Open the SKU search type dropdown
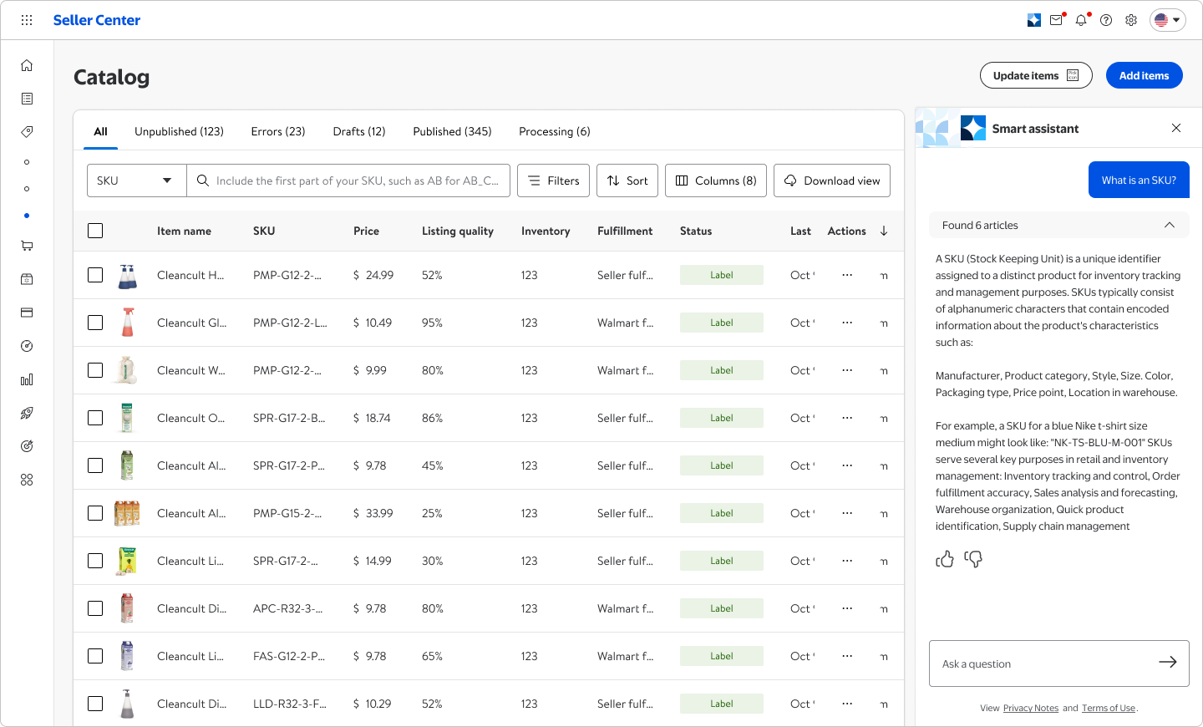Image resolution: width=1203 pixels, height=727 pixels. 136,180
